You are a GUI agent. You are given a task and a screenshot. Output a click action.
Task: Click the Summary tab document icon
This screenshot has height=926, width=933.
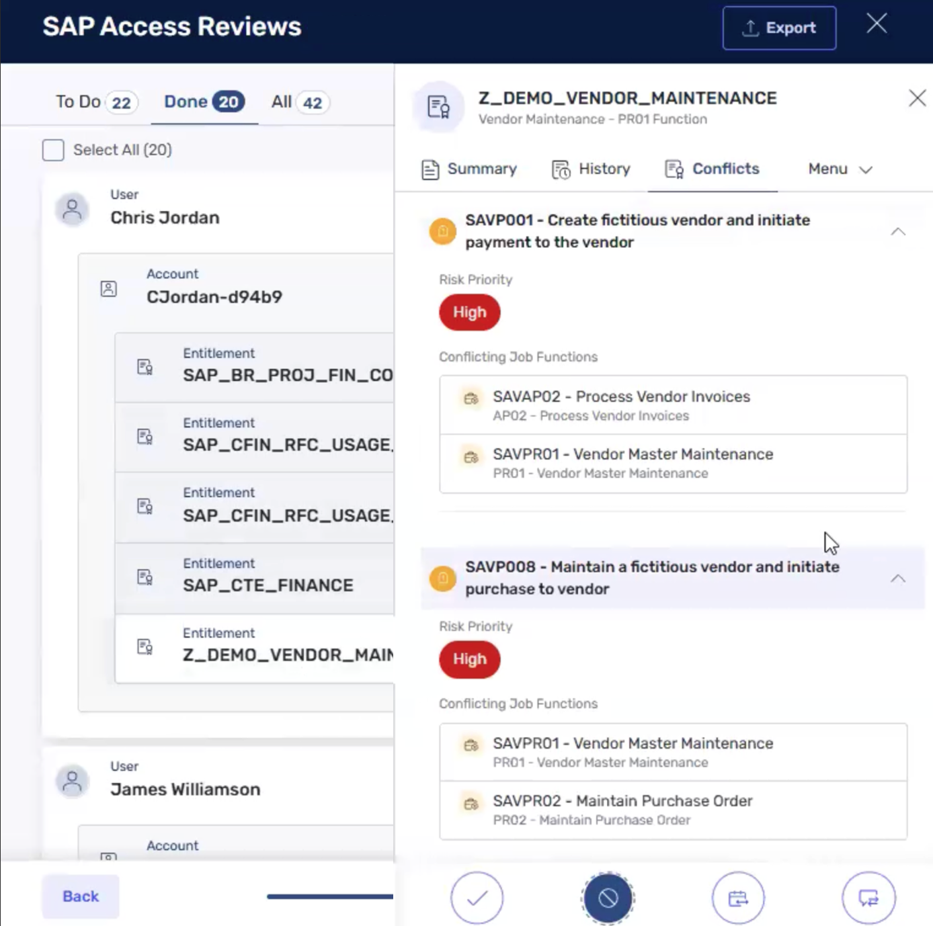(x=430, y=169)
